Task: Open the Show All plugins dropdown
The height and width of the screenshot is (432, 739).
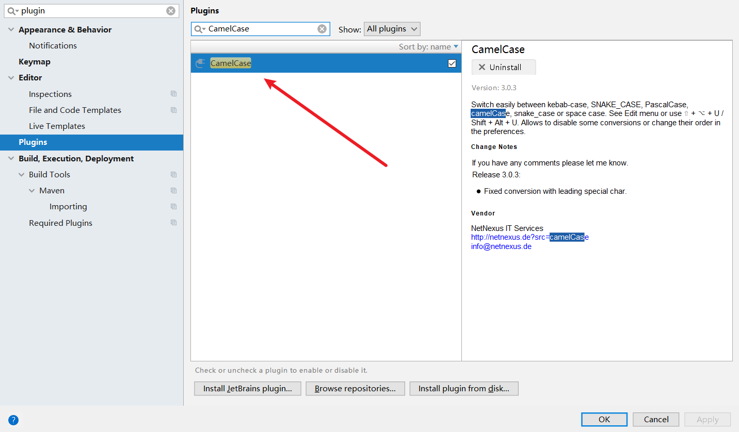Action: 392,29
